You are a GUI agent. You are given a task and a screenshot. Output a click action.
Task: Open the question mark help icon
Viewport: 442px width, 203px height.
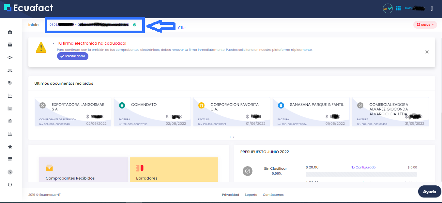[x=10, y=172]
